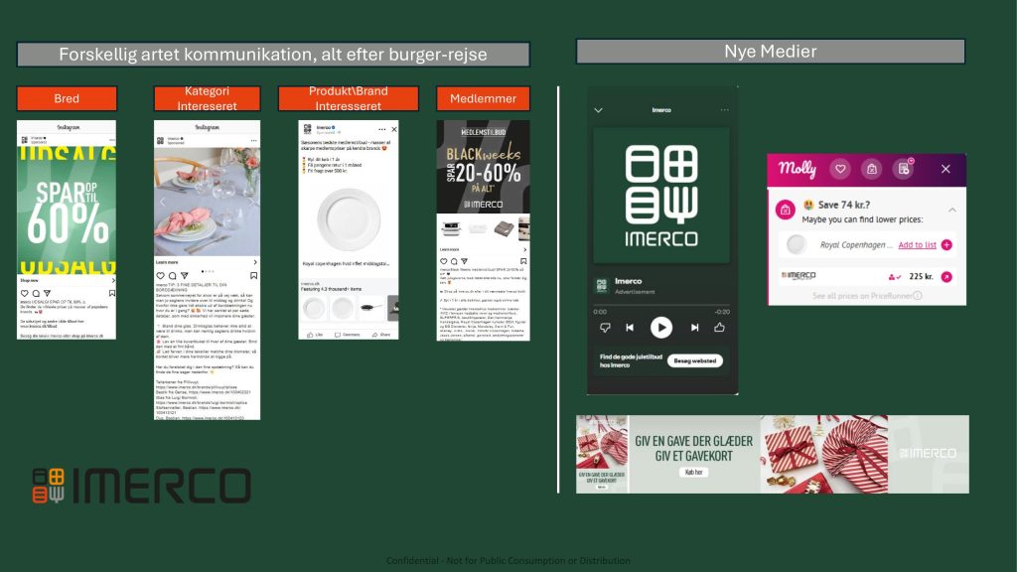Like the Black Weeks Medlemmer post
Image resolution: width=1017 pixels, height=572 pixels.
pyautogui.click(x=444, y=261)
